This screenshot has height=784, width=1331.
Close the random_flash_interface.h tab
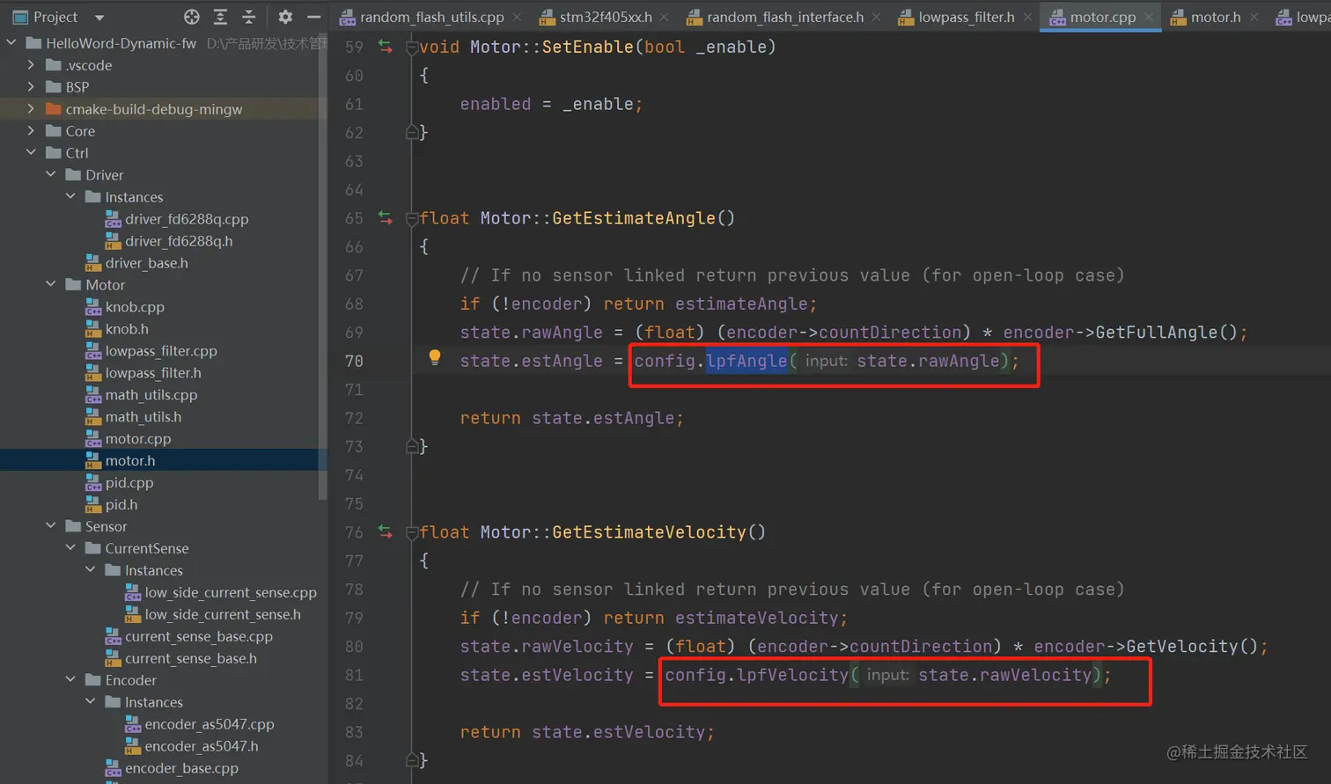[x=876, y=17]
